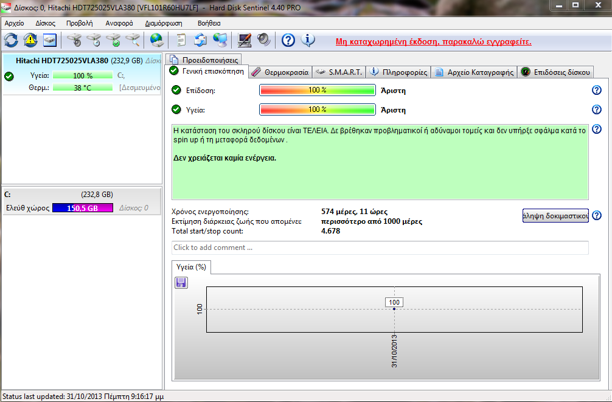The height and width of the screenshot is (402, 612).
Task: Click the Hard Disk Sentinel title bar icon
Action: [6, 7]
